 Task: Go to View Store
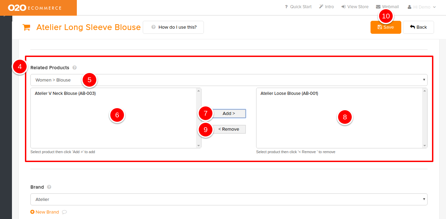click(355, 7)
